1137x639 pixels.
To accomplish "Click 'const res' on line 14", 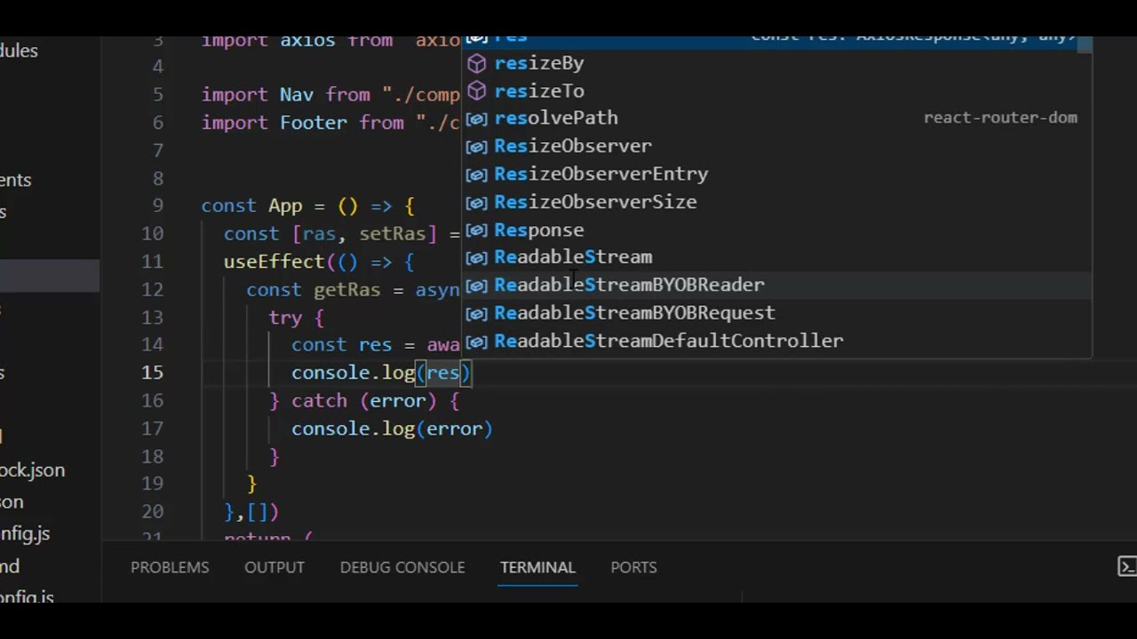I will click(x=342, y=345).
